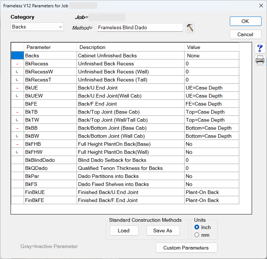Collapse the BkRecess parameter group
The image size is (267, 259).
coord(17,64)
